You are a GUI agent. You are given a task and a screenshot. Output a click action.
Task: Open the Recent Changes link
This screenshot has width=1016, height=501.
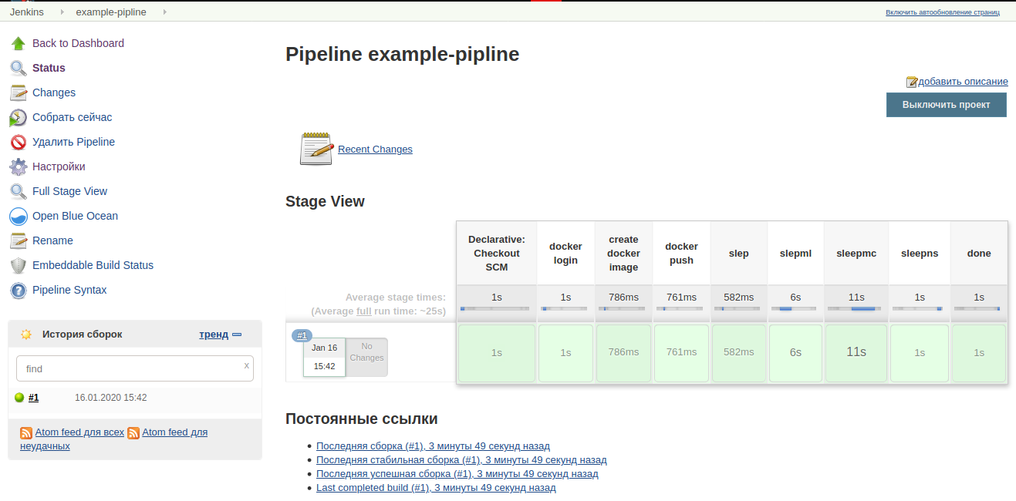(375, 150)
